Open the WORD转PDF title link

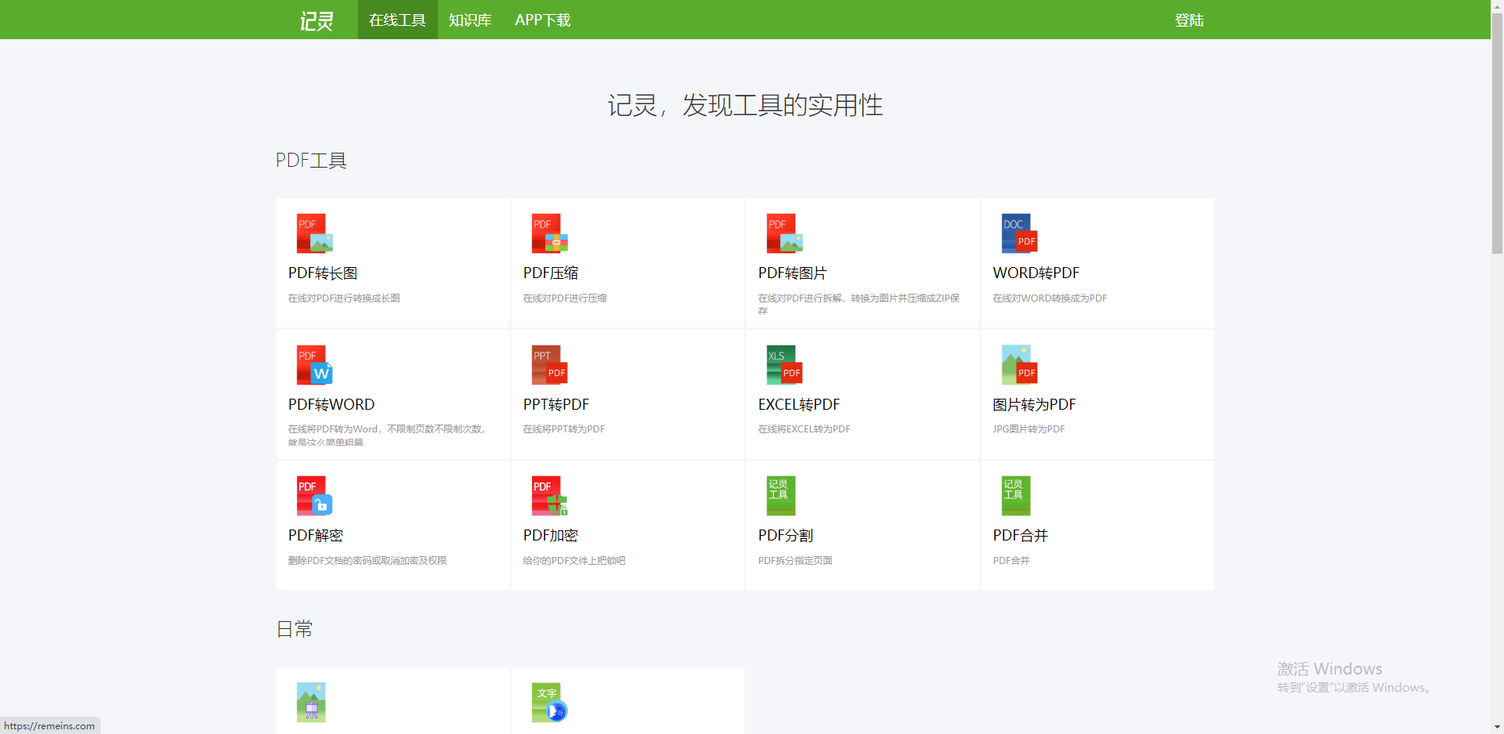coord(1036,273)
